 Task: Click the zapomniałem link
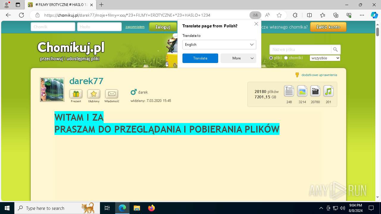point(135,27)
